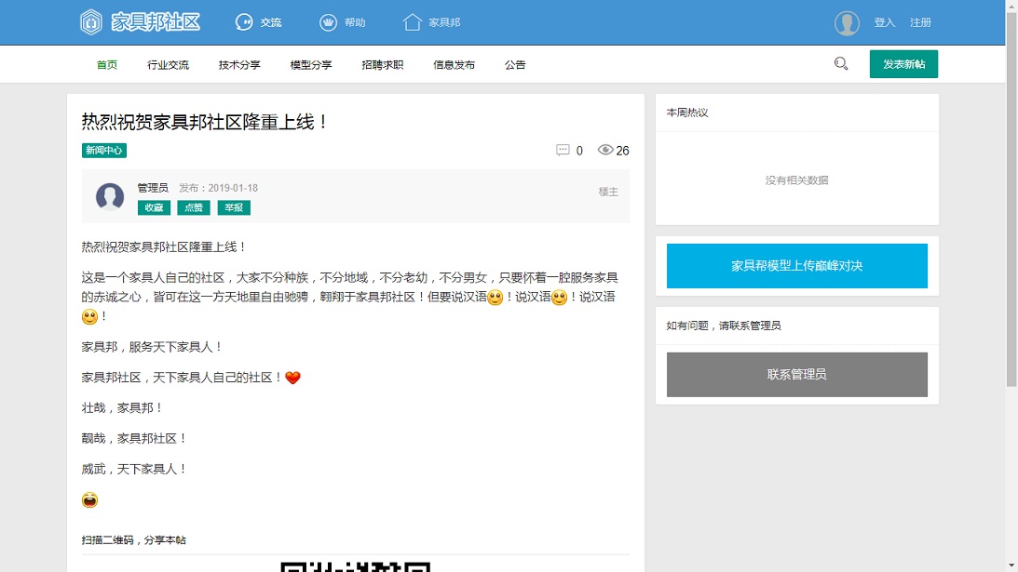Click the view count number 26
Screen dimensions: 1018x572
coord(622,151)
